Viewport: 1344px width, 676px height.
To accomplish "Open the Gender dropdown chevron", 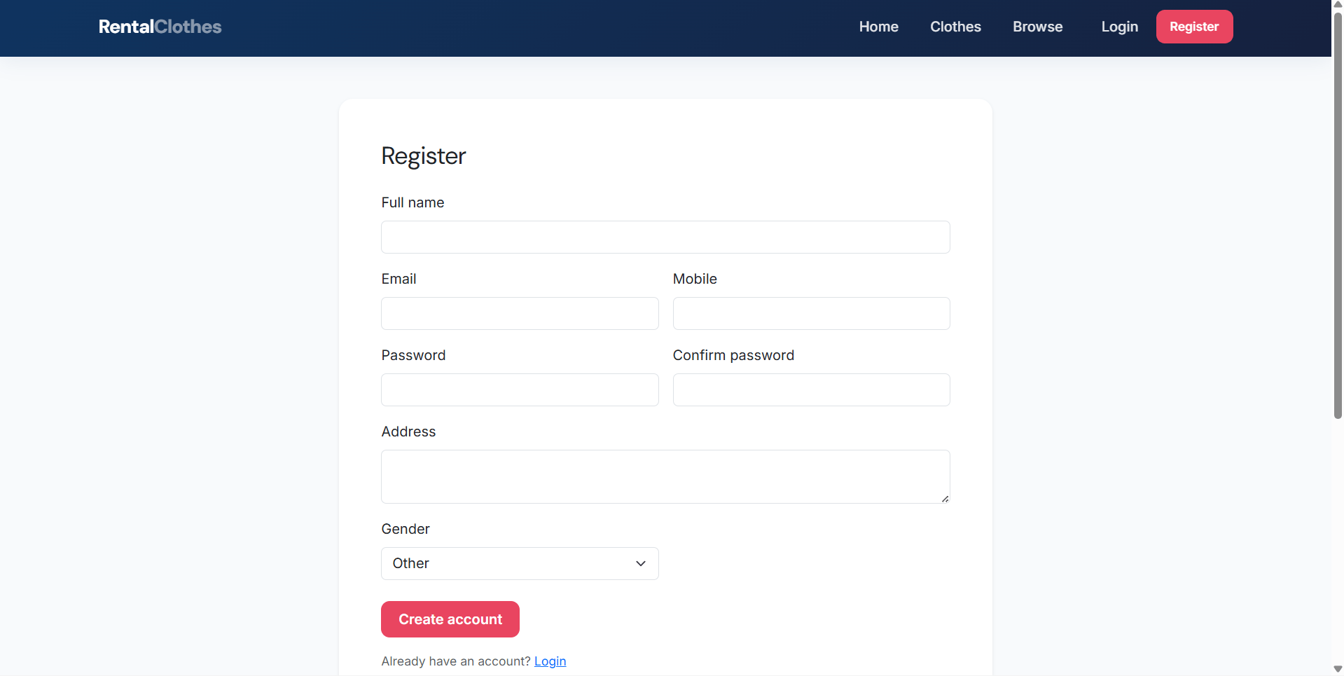I will point(640,563).
